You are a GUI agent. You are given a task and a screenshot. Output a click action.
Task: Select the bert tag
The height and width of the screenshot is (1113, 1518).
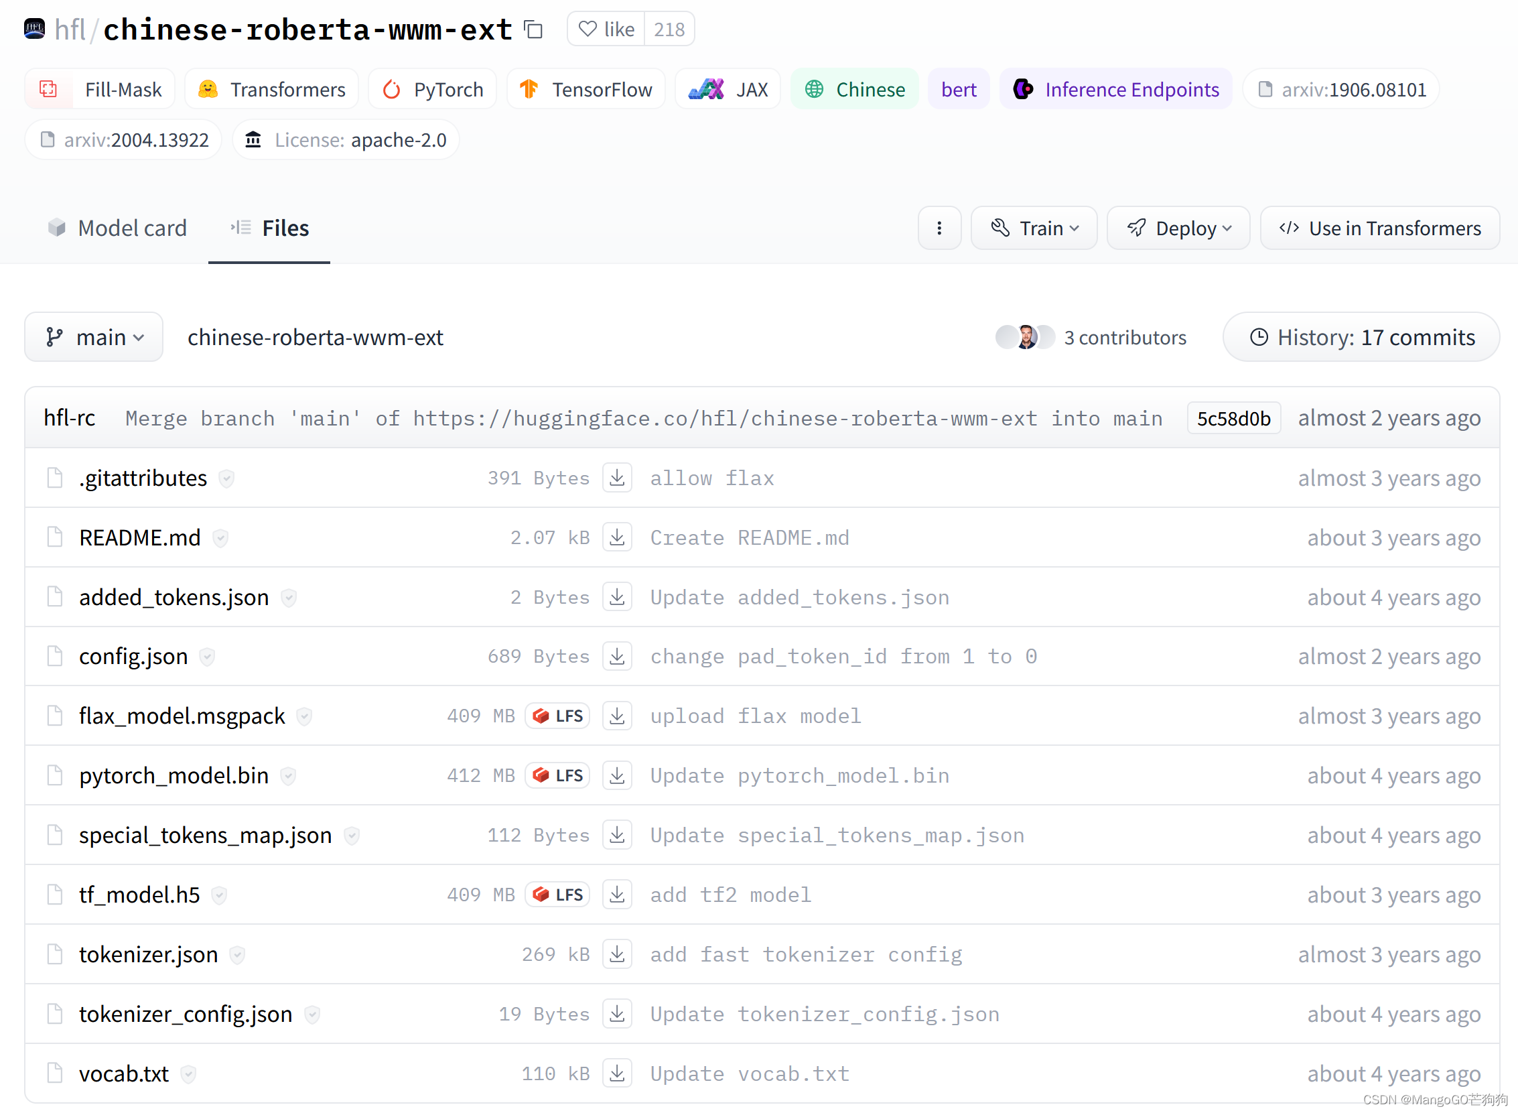tap(959, 89)
